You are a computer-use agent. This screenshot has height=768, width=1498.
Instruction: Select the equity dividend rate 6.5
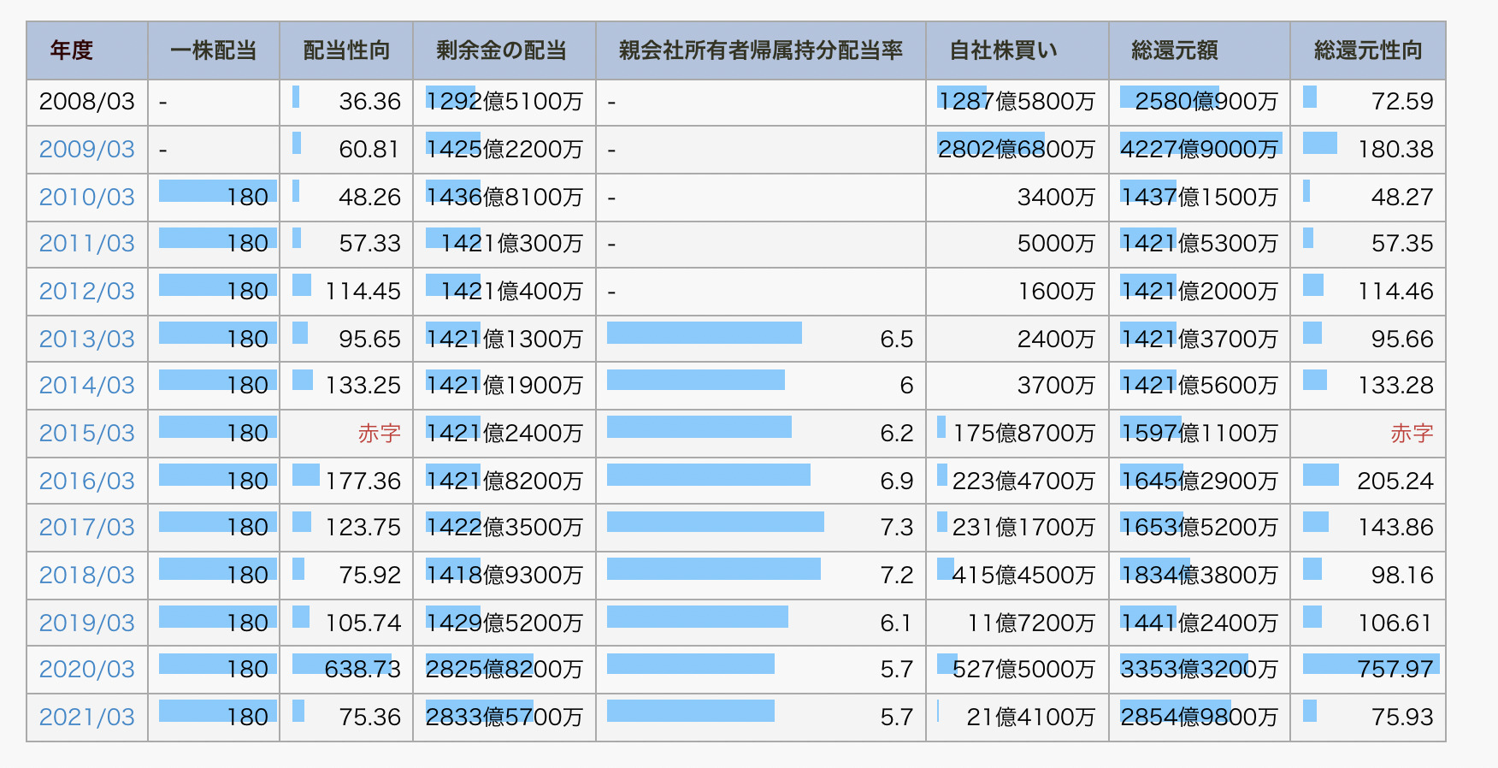[x=897, y=340]
